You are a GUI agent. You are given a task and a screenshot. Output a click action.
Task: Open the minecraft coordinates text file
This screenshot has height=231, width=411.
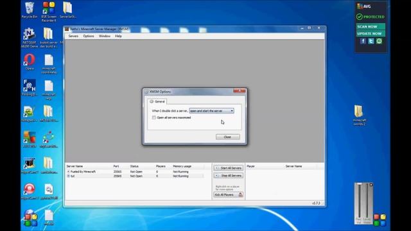click(x=49, y=64)
